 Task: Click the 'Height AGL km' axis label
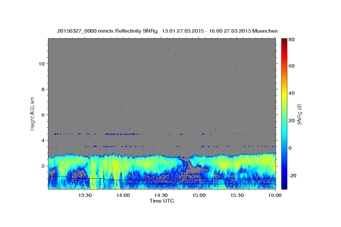click(x=33, y=113)
